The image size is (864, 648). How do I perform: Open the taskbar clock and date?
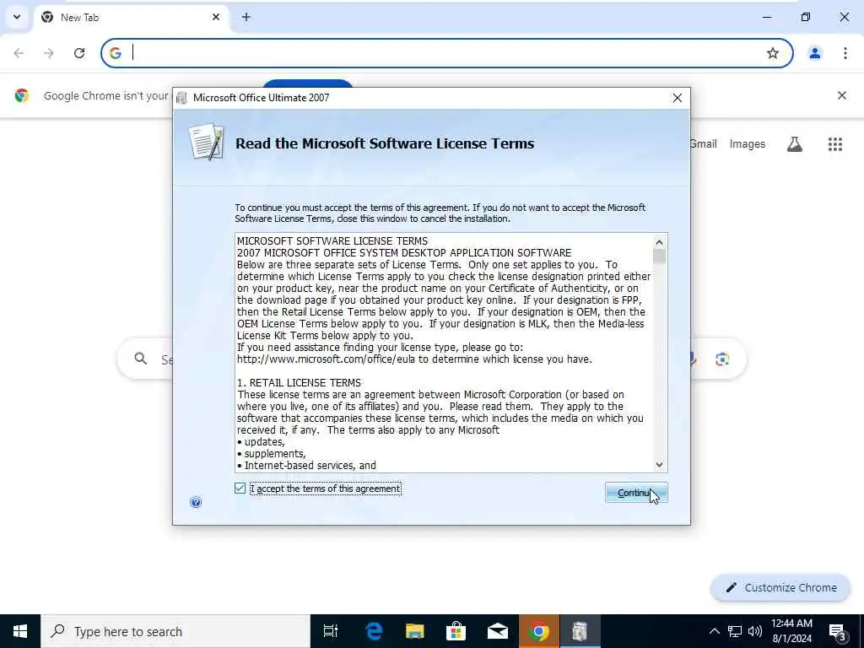(791, 631)
